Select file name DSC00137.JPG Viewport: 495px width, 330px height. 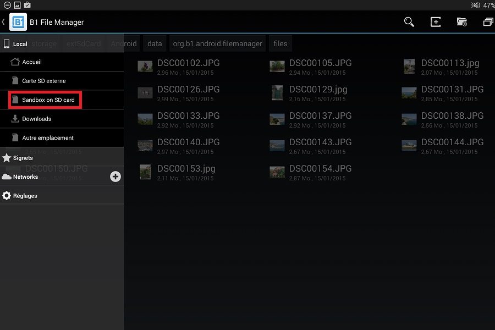point(321,116)
